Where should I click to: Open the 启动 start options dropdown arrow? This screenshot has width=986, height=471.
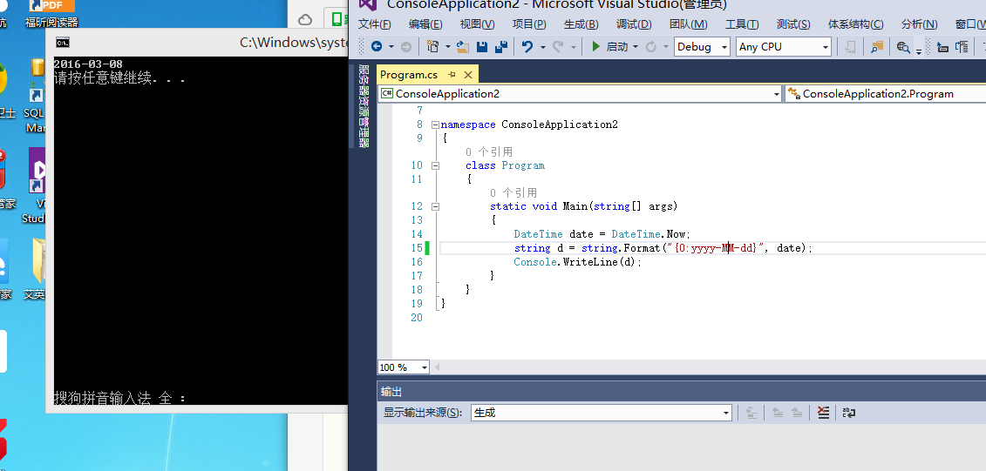click(x=636, y=47)
